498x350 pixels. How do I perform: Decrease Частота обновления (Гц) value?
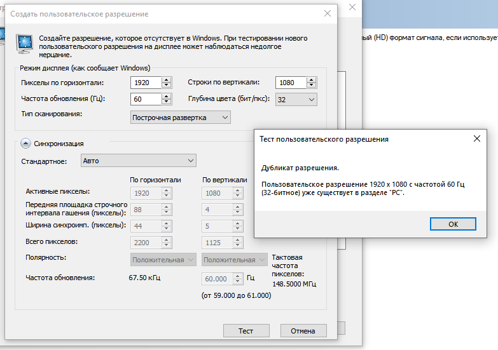(x=167, y=102)
